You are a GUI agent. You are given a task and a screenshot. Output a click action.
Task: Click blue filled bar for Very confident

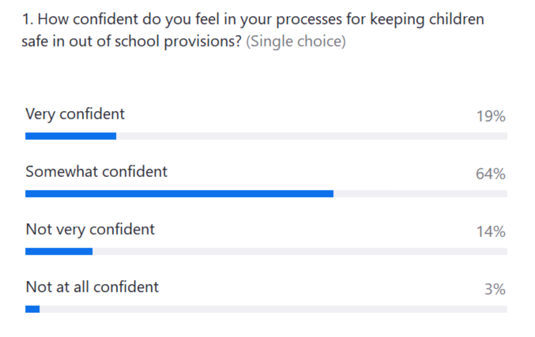pyautogui.click(x=70, y=136)
